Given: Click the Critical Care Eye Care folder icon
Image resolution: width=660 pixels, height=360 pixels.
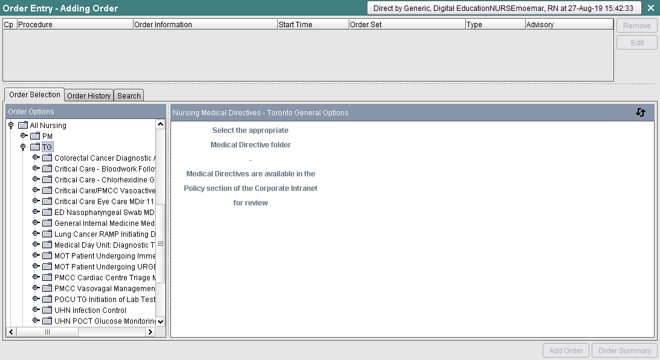Looking at the screenshot, I should point(48,202).
